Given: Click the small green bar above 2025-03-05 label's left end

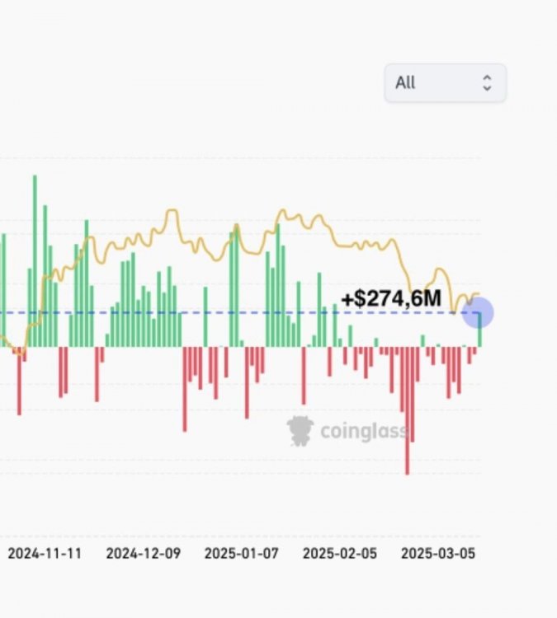Looking at the screenshot, I should click(422, 340).
